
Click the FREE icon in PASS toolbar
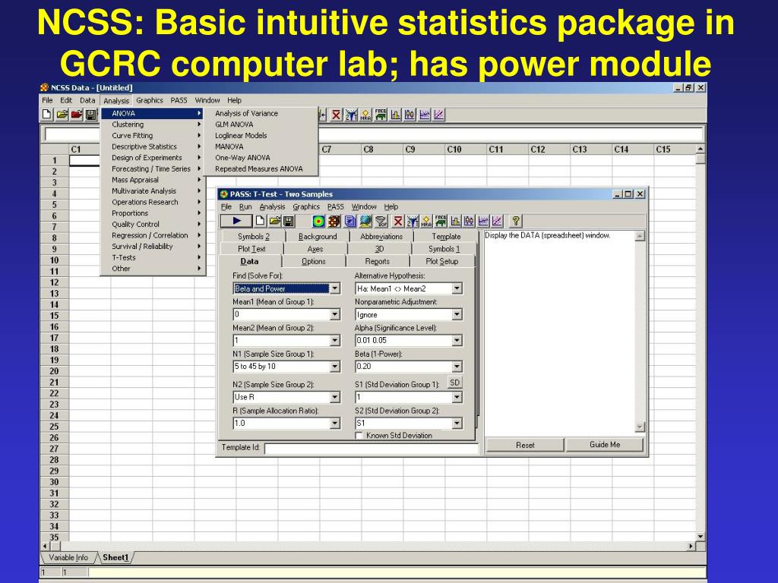pyautogui.click(x=440, y=221)
